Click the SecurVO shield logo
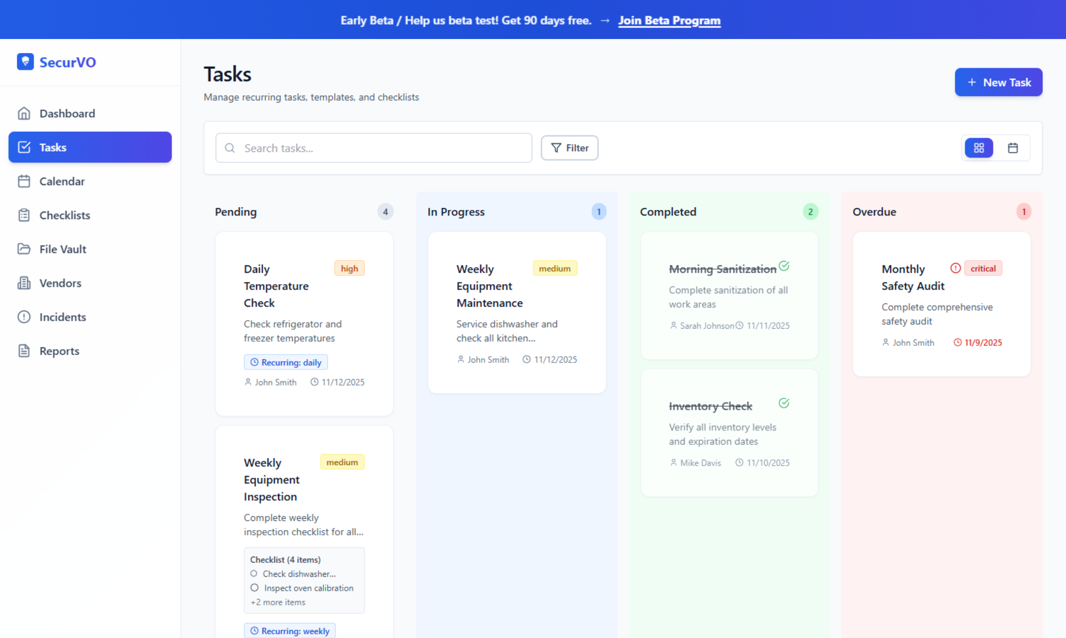This screenshot has width=1066, height=638. click(x=25, y=61)
